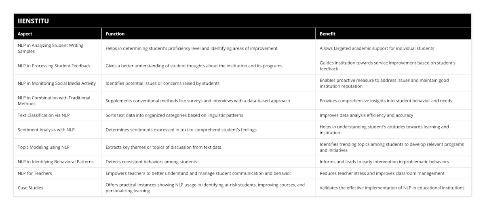Screen dimensions: 485x210
Task: Select the Case Studies cell
Action: tap(30, 188)
